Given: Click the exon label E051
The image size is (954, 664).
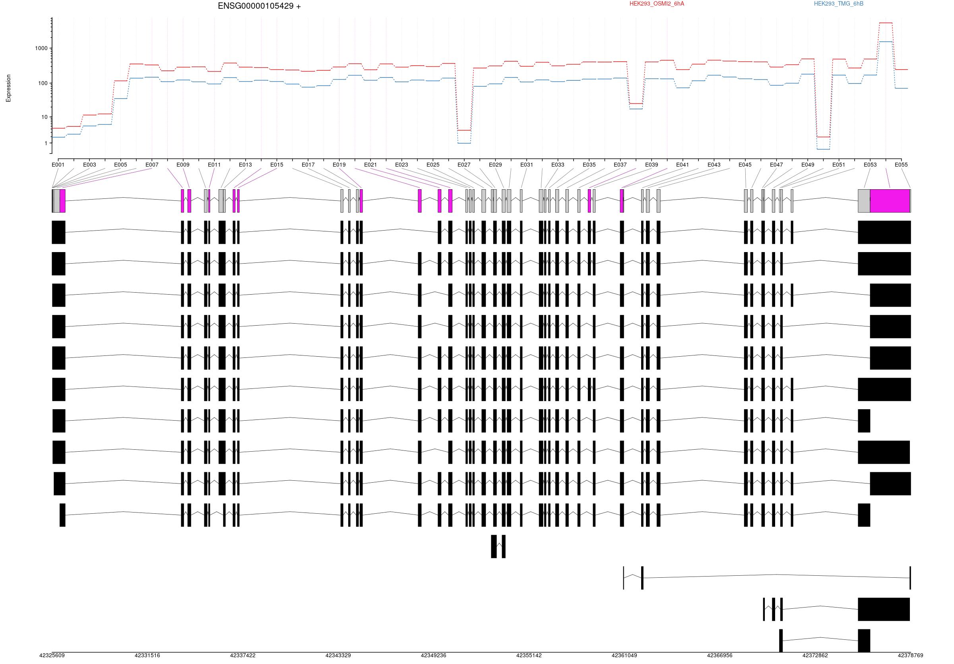Looking at the screenshot, I should (839, 165).
